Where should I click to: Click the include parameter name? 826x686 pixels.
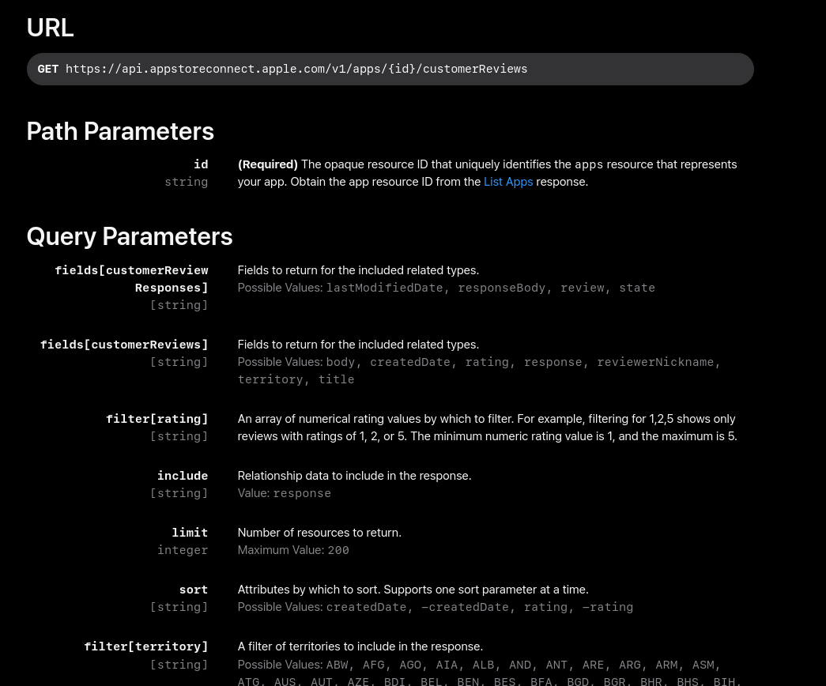coord(182,476)
